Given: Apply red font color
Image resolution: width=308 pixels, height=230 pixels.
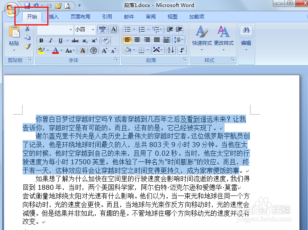Looking at the screenshot, I should click(x=55, y=51).
